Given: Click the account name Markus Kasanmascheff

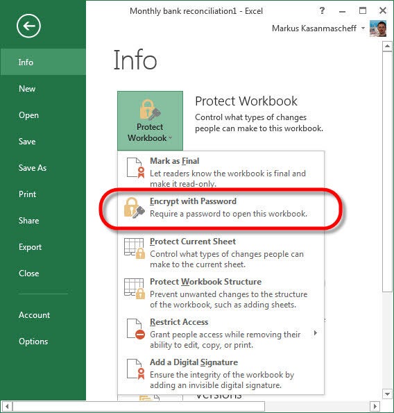Looking at the screenshot, I should click(x=314, y=28).
